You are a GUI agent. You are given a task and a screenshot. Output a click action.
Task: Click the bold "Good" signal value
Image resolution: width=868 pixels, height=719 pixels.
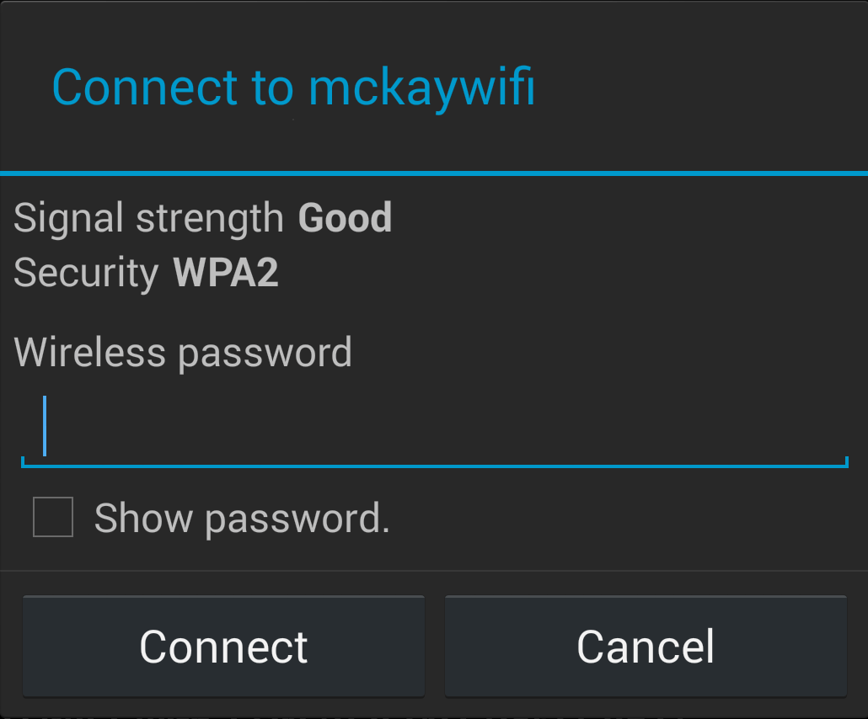(345, 217)
